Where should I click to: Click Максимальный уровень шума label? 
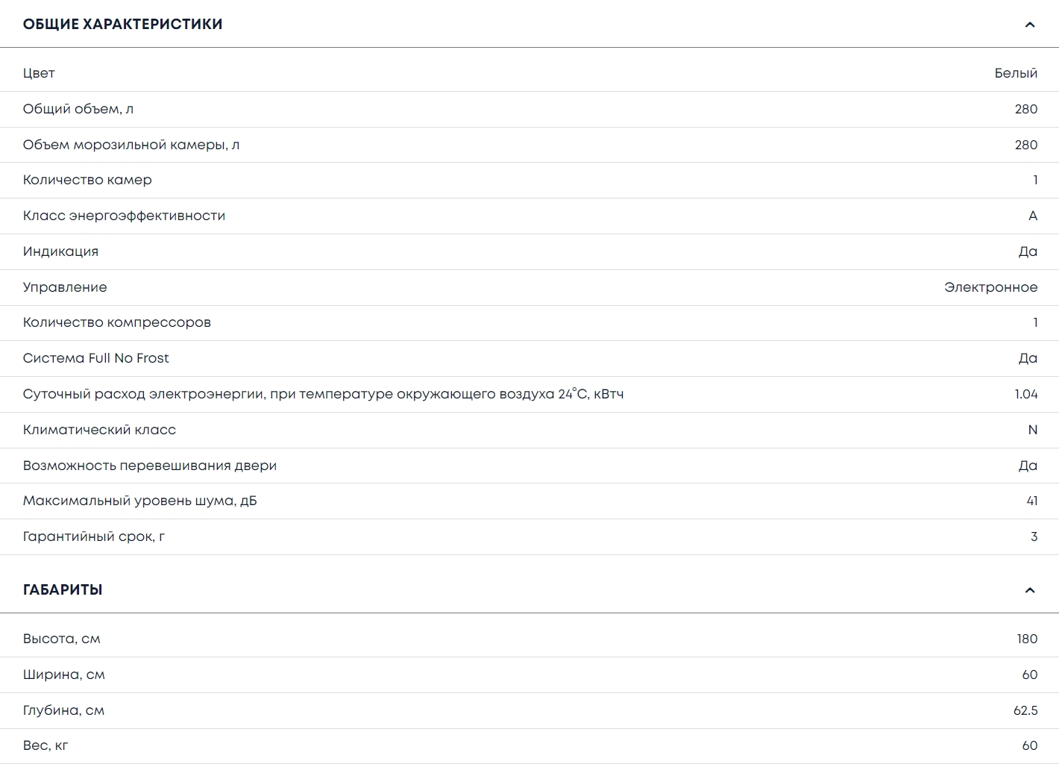pos(139,501)
